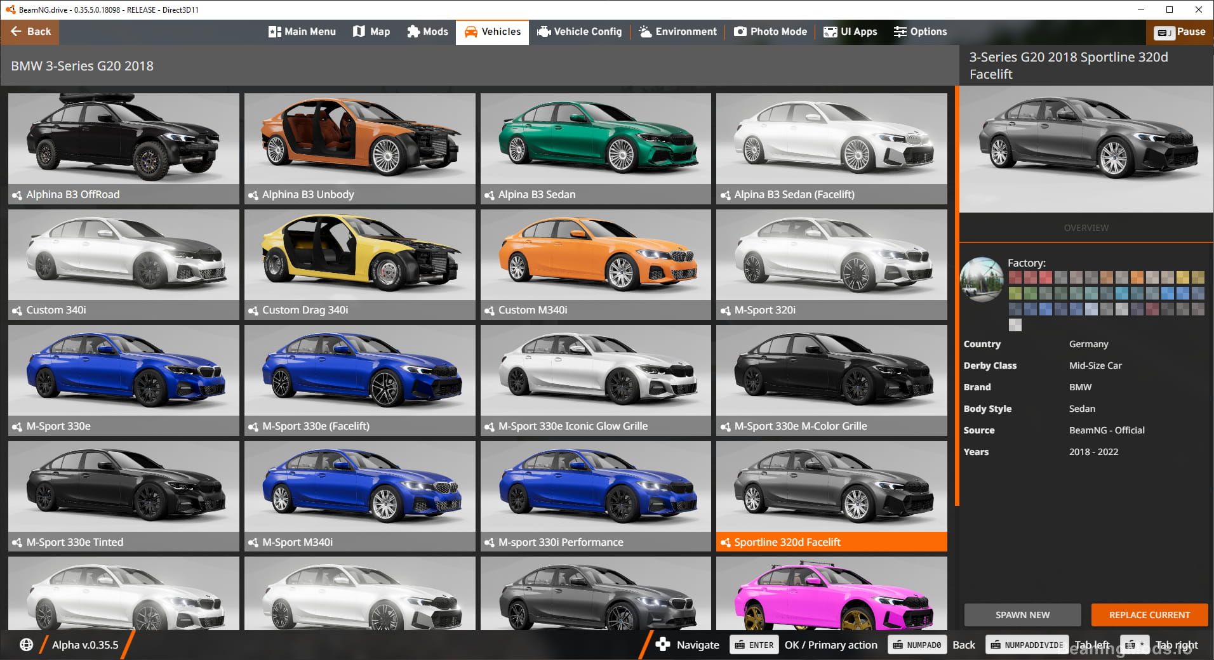Click the large selected car preview image

pos(1086,149)
